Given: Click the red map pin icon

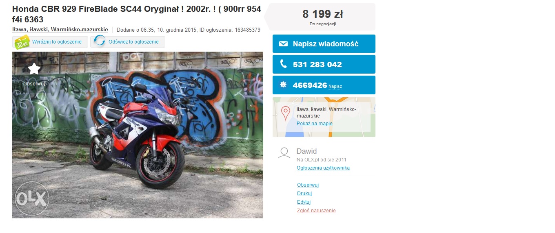Looking at the screenshot, I should (x=286, y=113).
